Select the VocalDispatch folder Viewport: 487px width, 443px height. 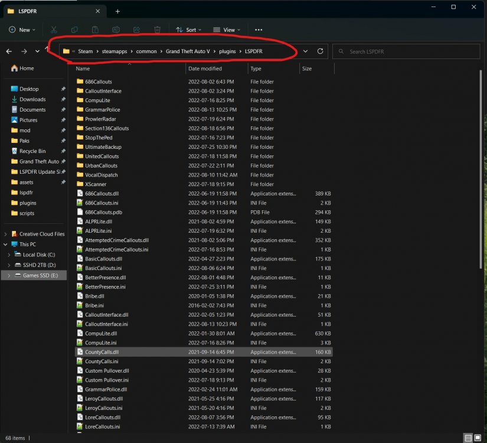[204, 175]
